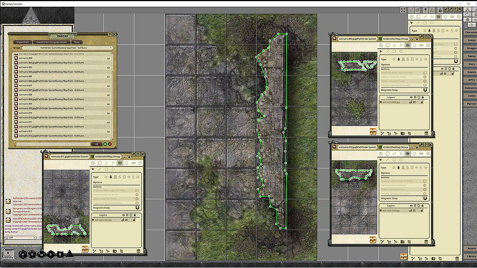Screen dimensions: 477x268
Task: Click Create From Campaign Assets button
Action: click(x=52, y=42)
